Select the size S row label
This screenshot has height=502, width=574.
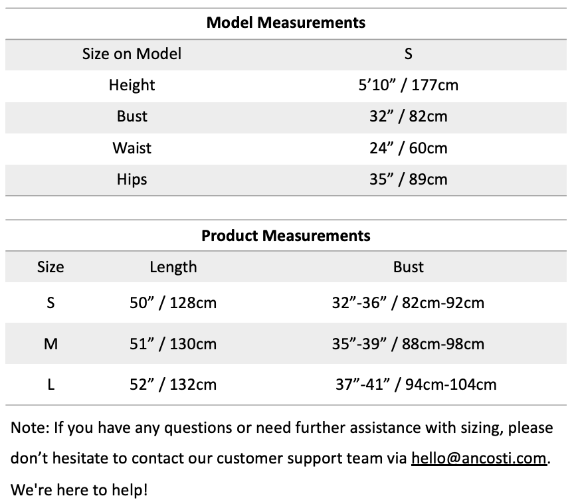pyautogui.click(x=50, y=303)
